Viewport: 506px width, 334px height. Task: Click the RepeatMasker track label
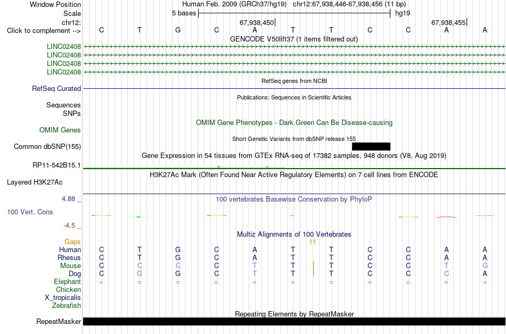coord(59,321)
